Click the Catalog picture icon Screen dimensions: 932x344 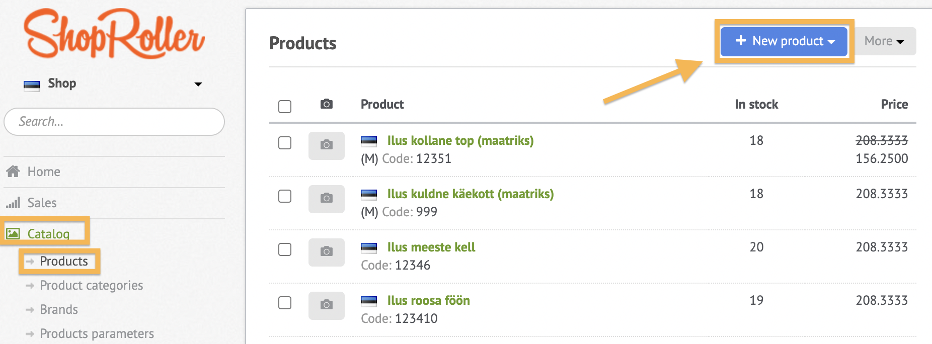[x=13, y=233]
